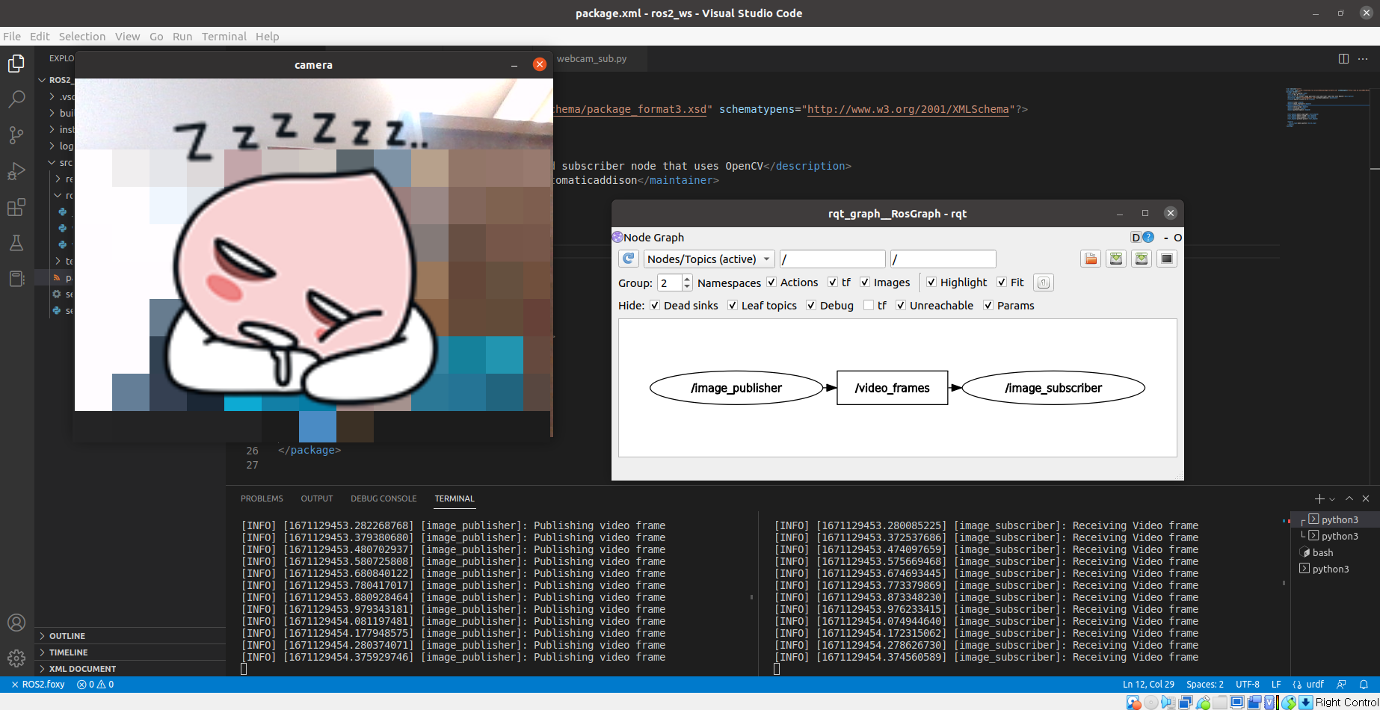Click ROS2.foxy status bar item
This screenshot has height=710, width=1380.
tap(37, 684)
